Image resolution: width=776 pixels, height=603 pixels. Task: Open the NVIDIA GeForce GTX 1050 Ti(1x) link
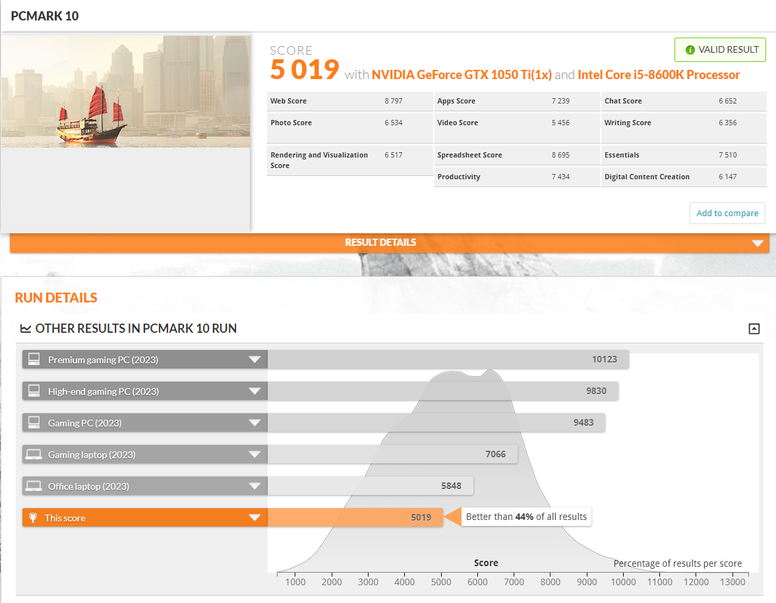[462, 74]
